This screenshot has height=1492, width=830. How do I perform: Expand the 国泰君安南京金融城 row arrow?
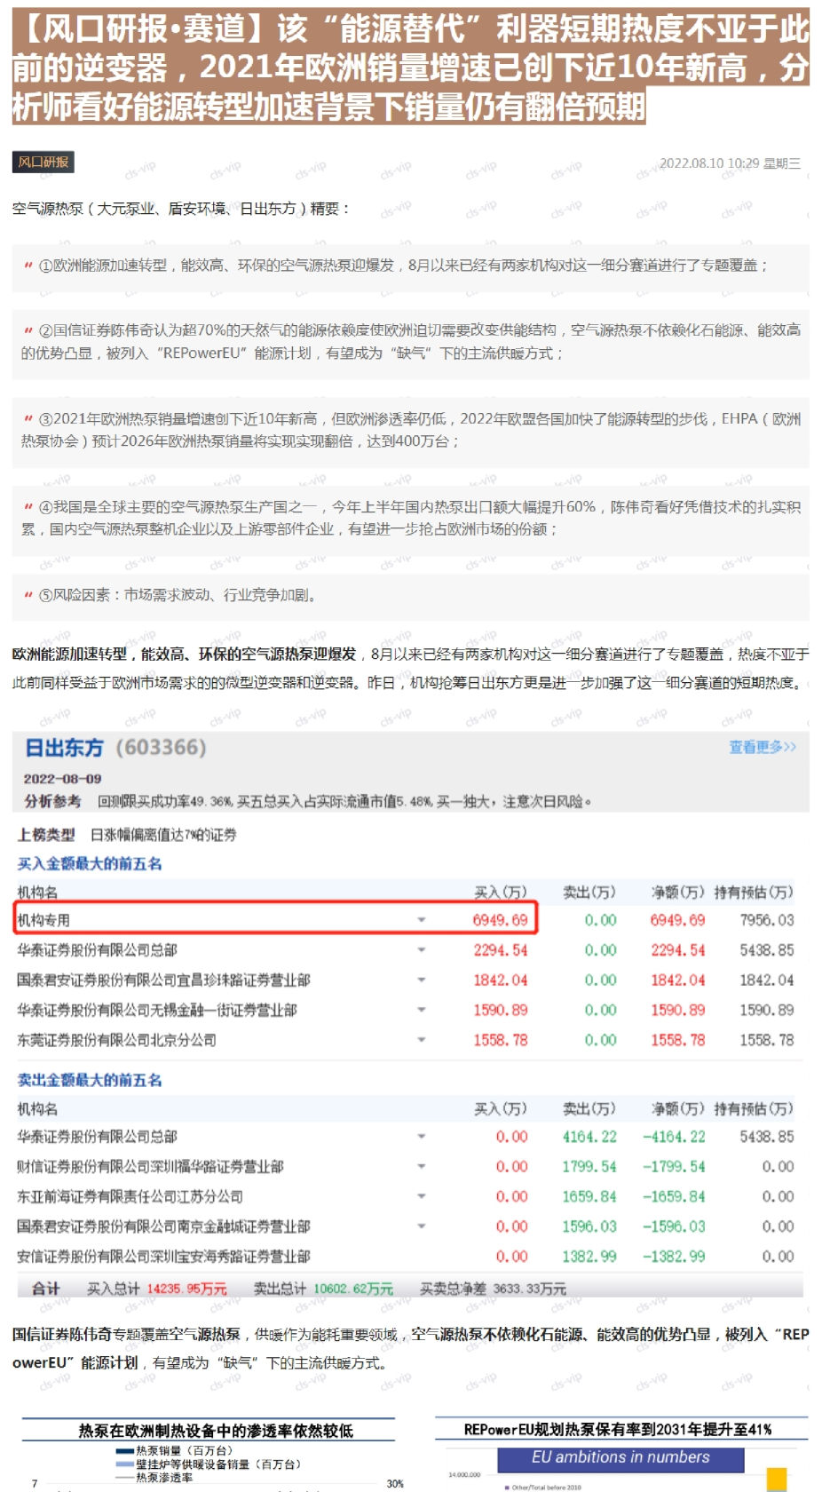(422, 1226)
